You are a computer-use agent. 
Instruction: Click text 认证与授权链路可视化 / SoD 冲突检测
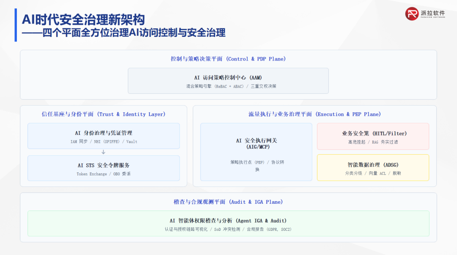click(202, 230)
